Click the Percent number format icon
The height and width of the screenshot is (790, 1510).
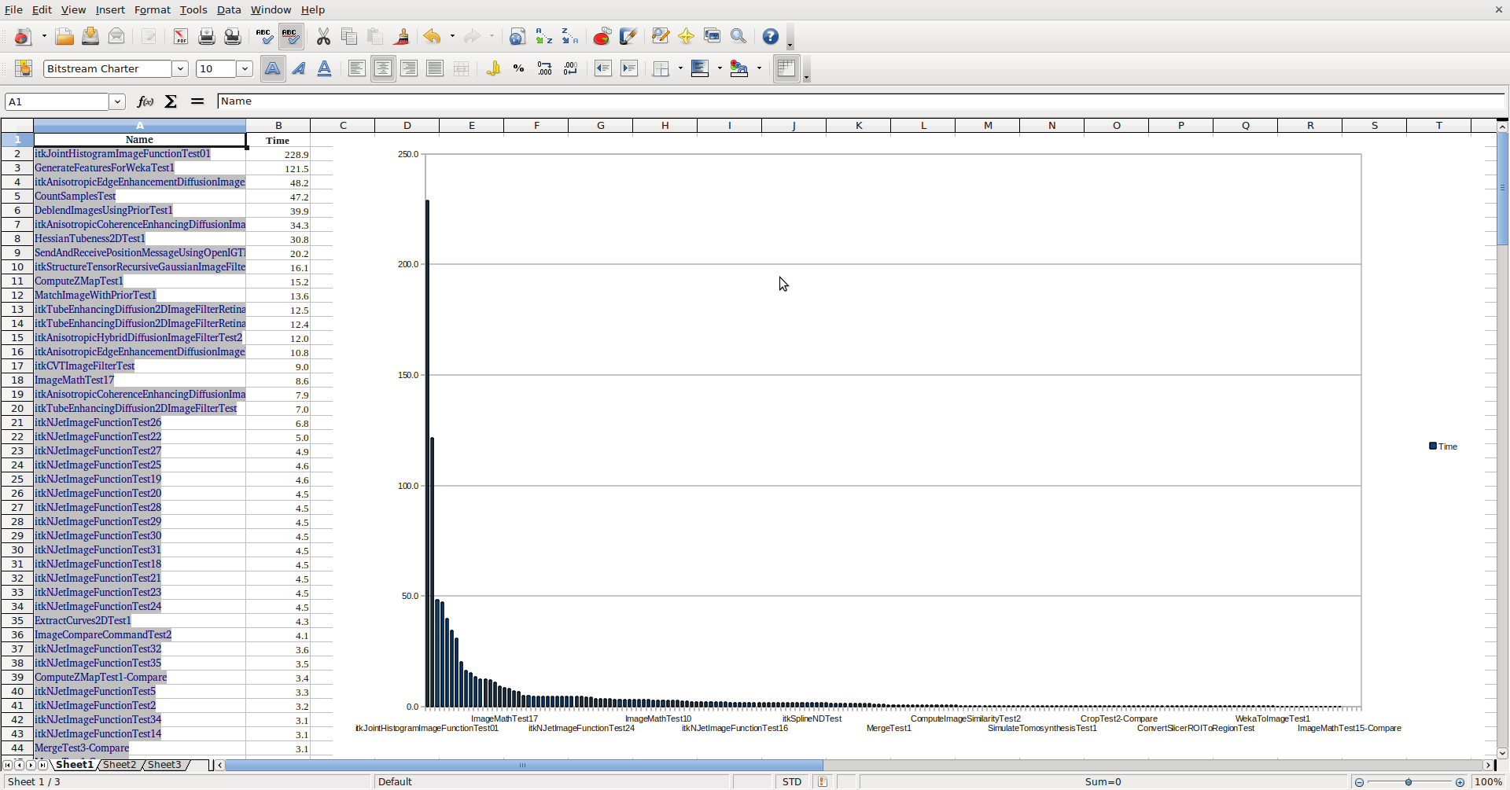pos(518,68)
